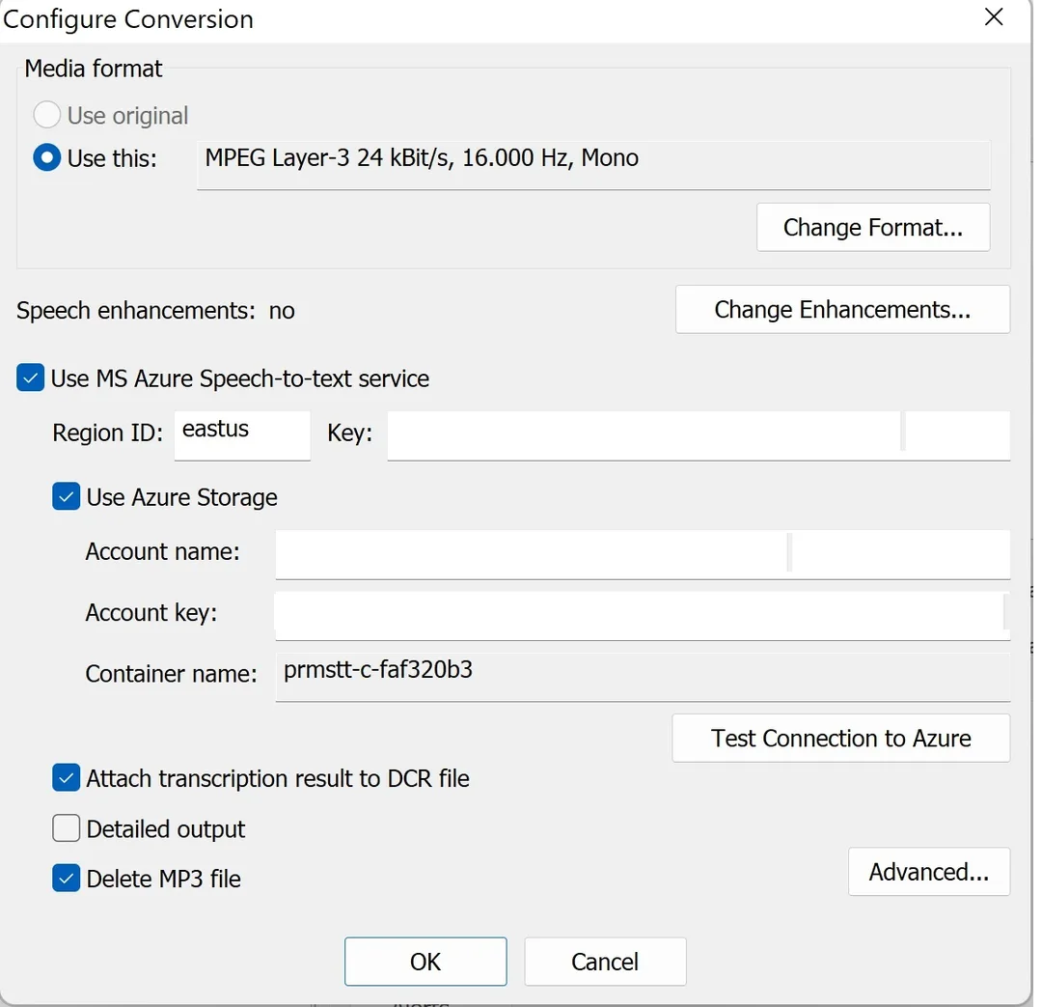Click the media format field showing MPEG Layer-3
Image resolution: width=1042 pixels, height=1007 pixels.
[x=593, y=165]
